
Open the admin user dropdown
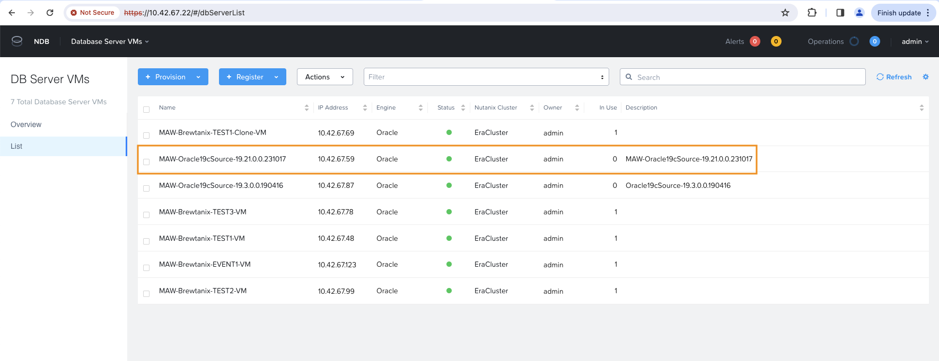click(915, 41)
